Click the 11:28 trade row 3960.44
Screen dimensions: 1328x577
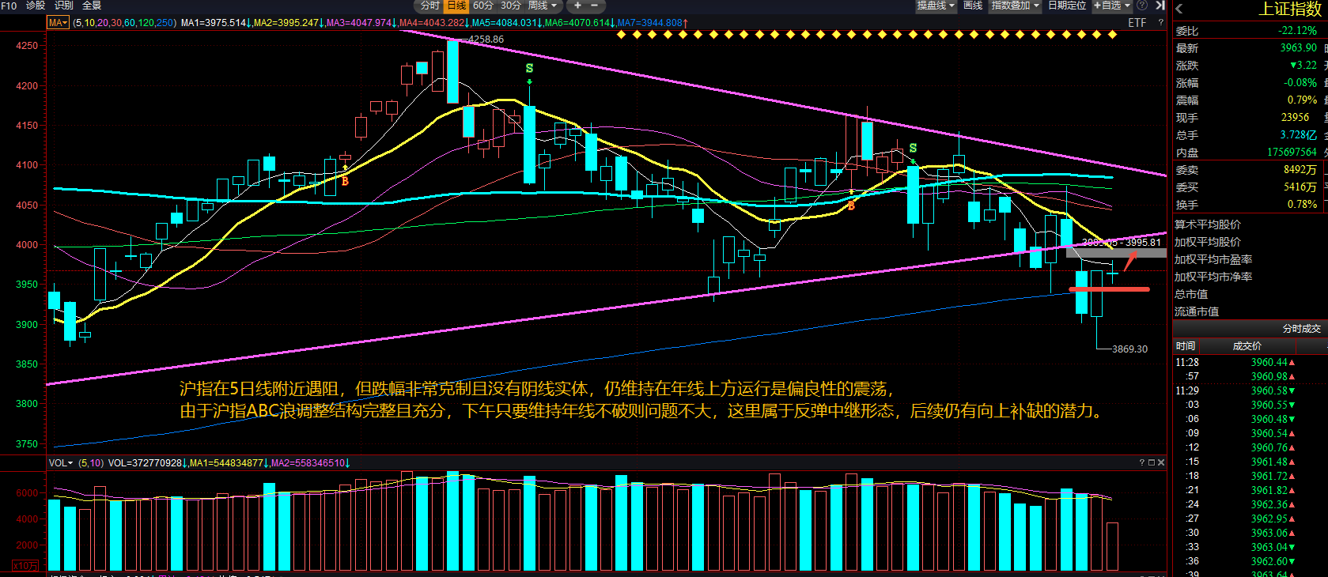coord(1250,363)
